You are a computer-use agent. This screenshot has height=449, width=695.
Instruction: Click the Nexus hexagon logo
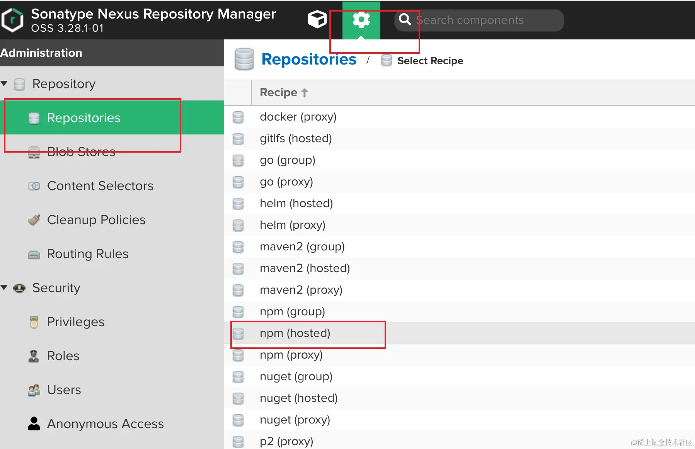coord(12,20)
